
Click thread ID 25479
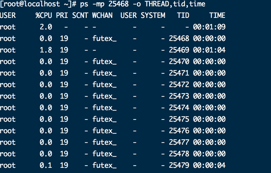[x=179, y=165]
